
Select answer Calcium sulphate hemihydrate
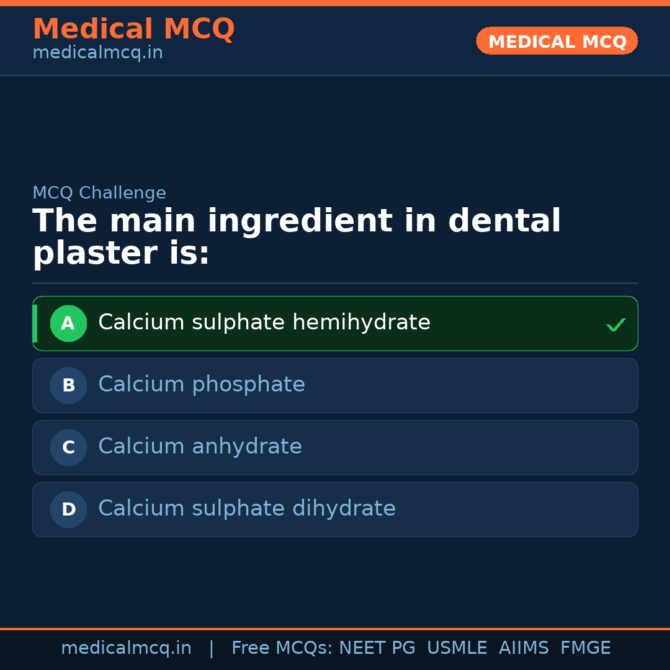pyautogui.click(x=264, y=323)
